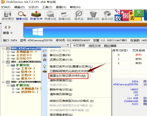
Task: Choose 删除所有分区(A) from context menu
Action: click(x=61, y=89)
